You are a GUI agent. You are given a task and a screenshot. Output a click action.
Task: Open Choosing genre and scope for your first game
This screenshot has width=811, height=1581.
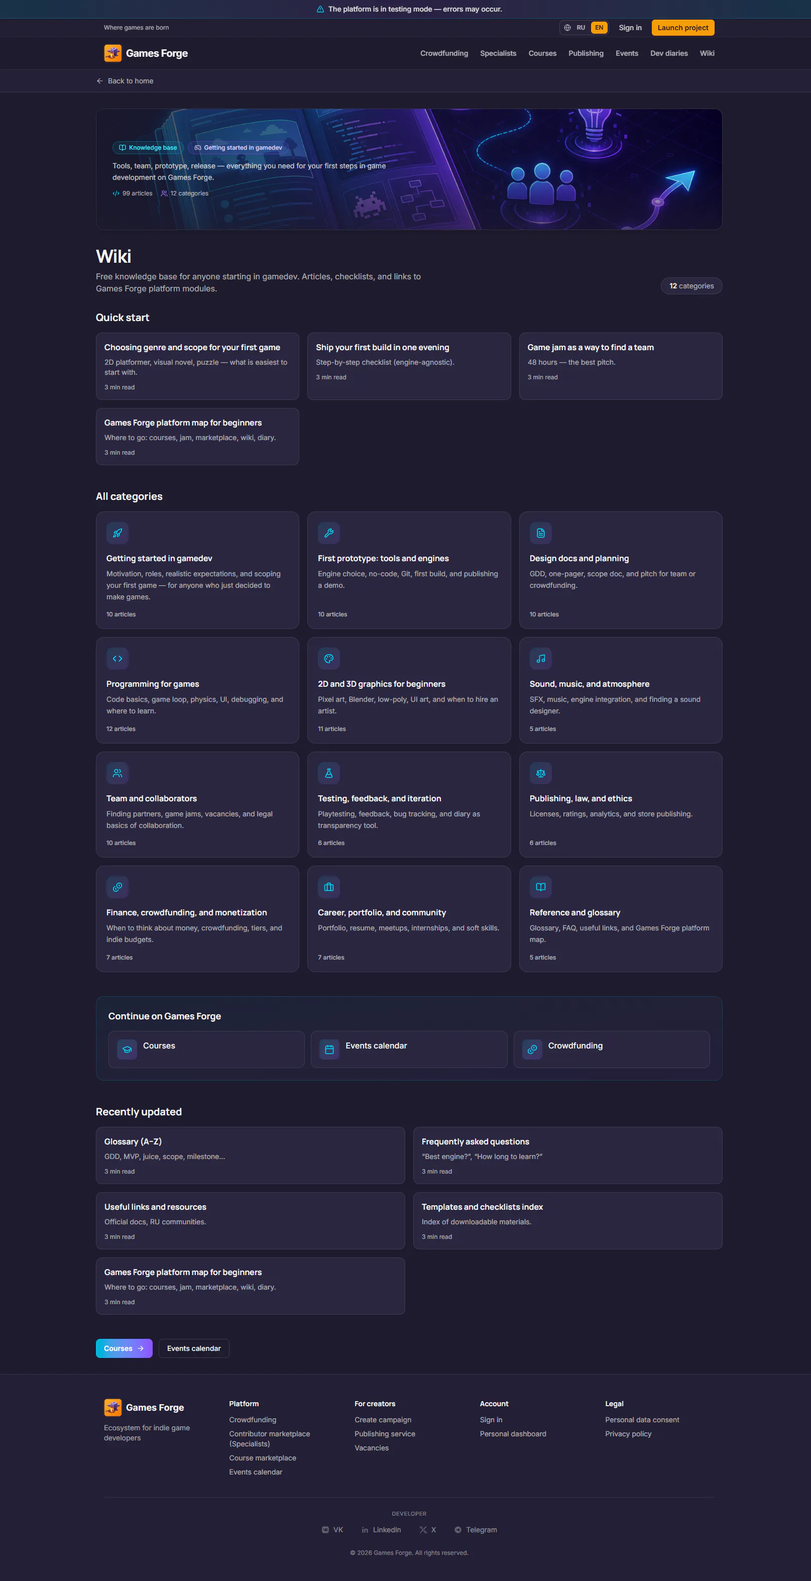pos(197,366)
